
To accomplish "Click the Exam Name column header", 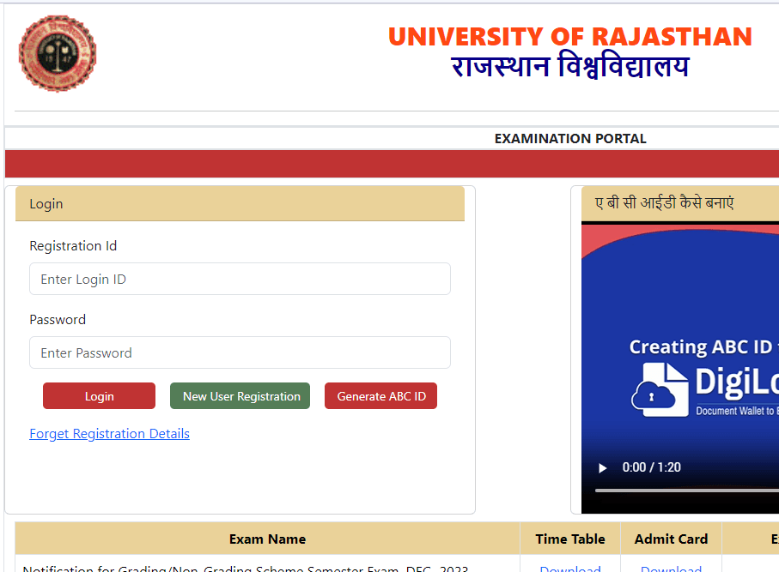I will (x=267, y=539).
